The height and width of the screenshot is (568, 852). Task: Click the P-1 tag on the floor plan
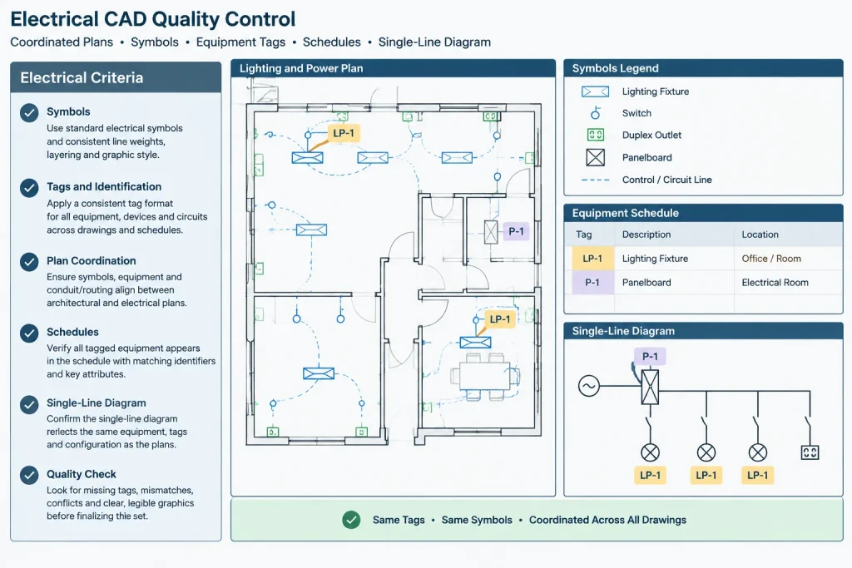click(516, 232)
